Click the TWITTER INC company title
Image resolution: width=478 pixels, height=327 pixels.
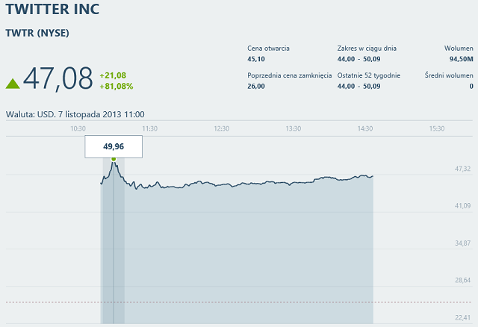[x=52, y=9]
